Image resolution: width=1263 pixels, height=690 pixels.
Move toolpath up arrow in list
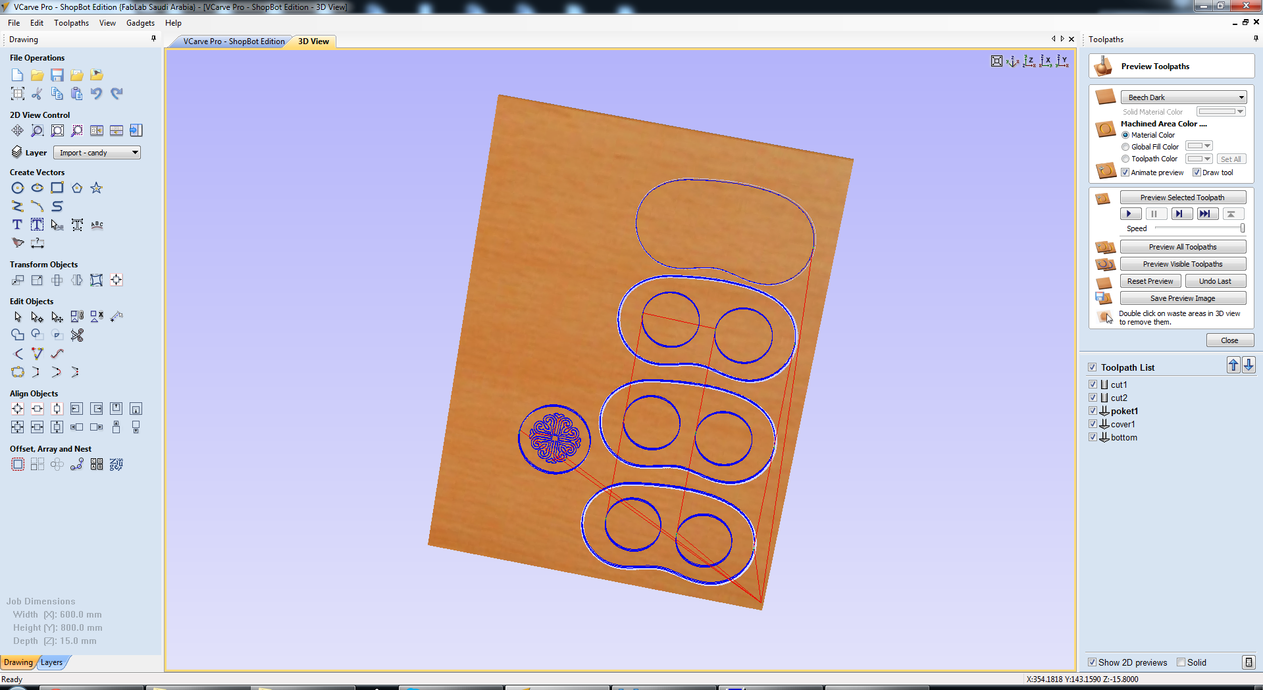(1233, 365)
